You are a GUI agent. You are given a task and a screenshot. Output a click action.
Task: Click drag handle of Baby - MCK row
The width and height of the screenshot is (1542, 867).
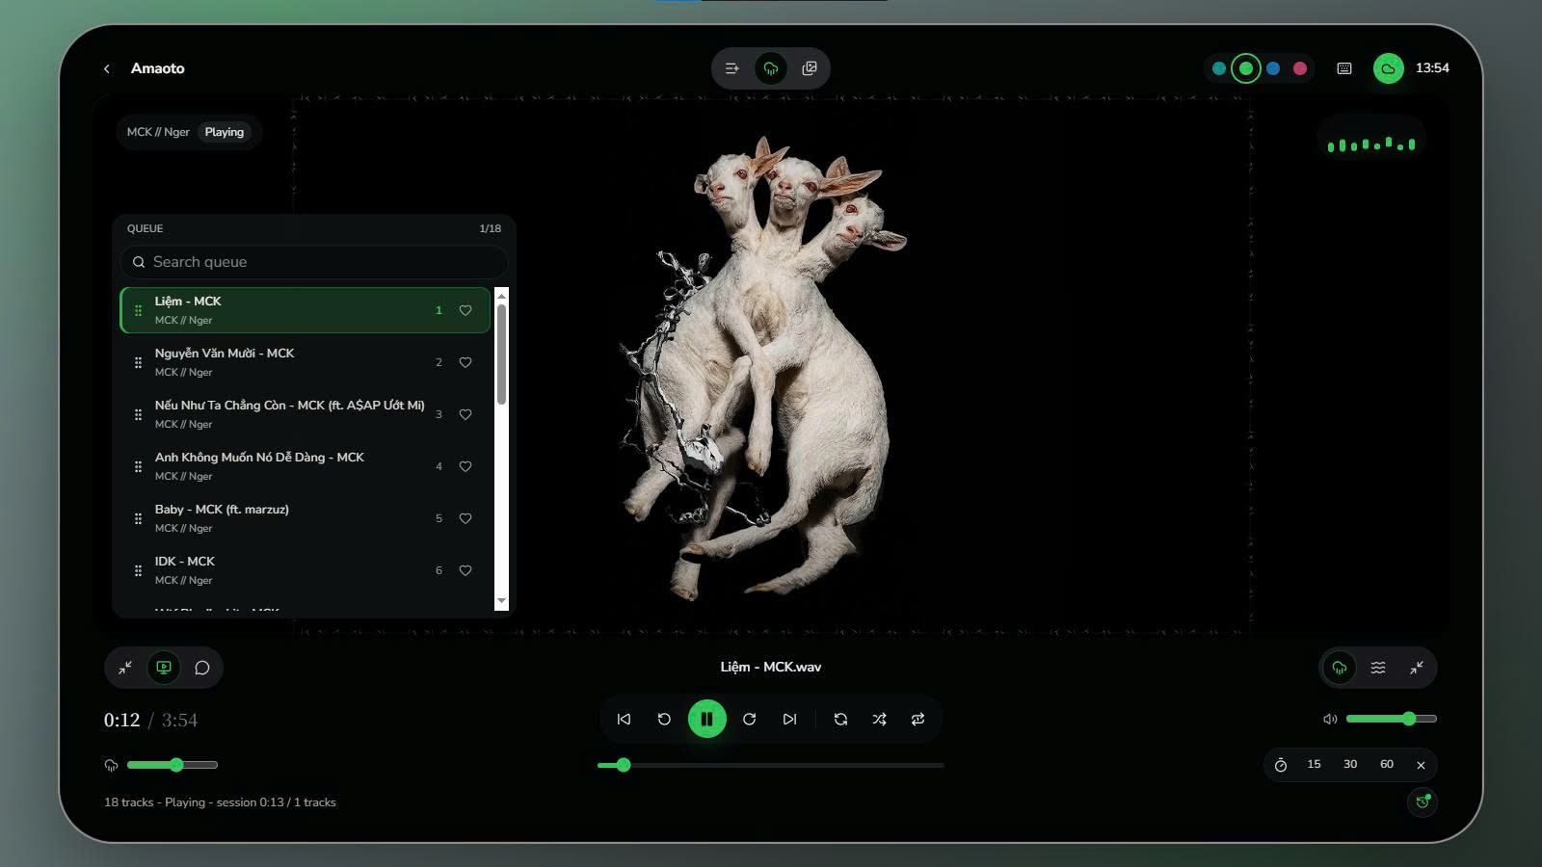138,518
